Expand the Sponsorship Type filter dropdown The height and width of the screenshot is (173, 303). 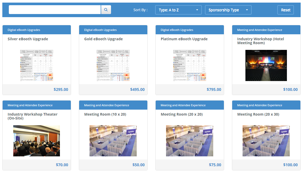coord(228,10)
